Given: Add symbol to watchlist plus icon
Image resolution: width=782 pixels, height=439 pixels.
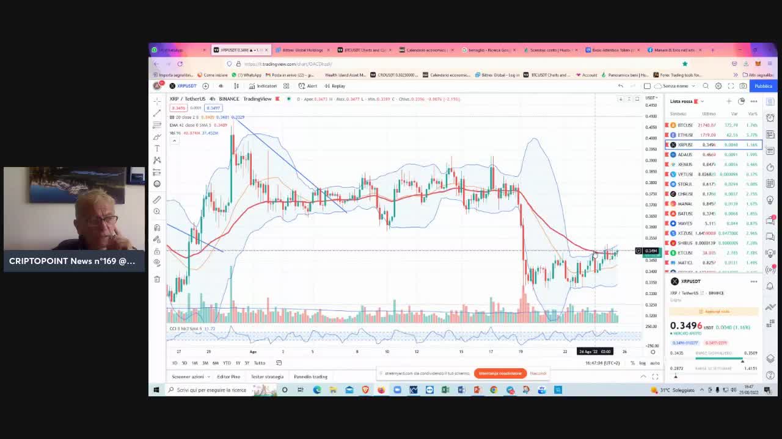Looking at the screenshot, I should [729, 101].
